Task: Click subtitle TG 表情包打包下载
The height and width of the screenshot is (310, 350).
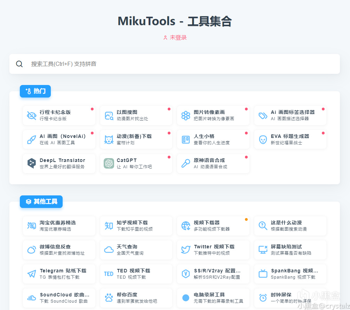Action: (x=59, y=277)
